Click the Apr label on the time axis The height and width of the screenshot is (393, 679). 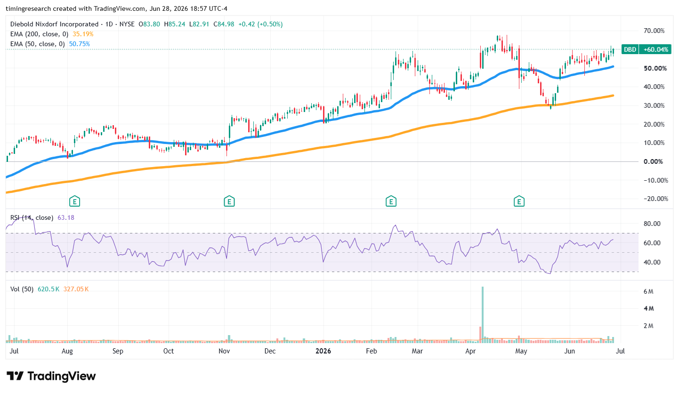[x=470, y=351]
